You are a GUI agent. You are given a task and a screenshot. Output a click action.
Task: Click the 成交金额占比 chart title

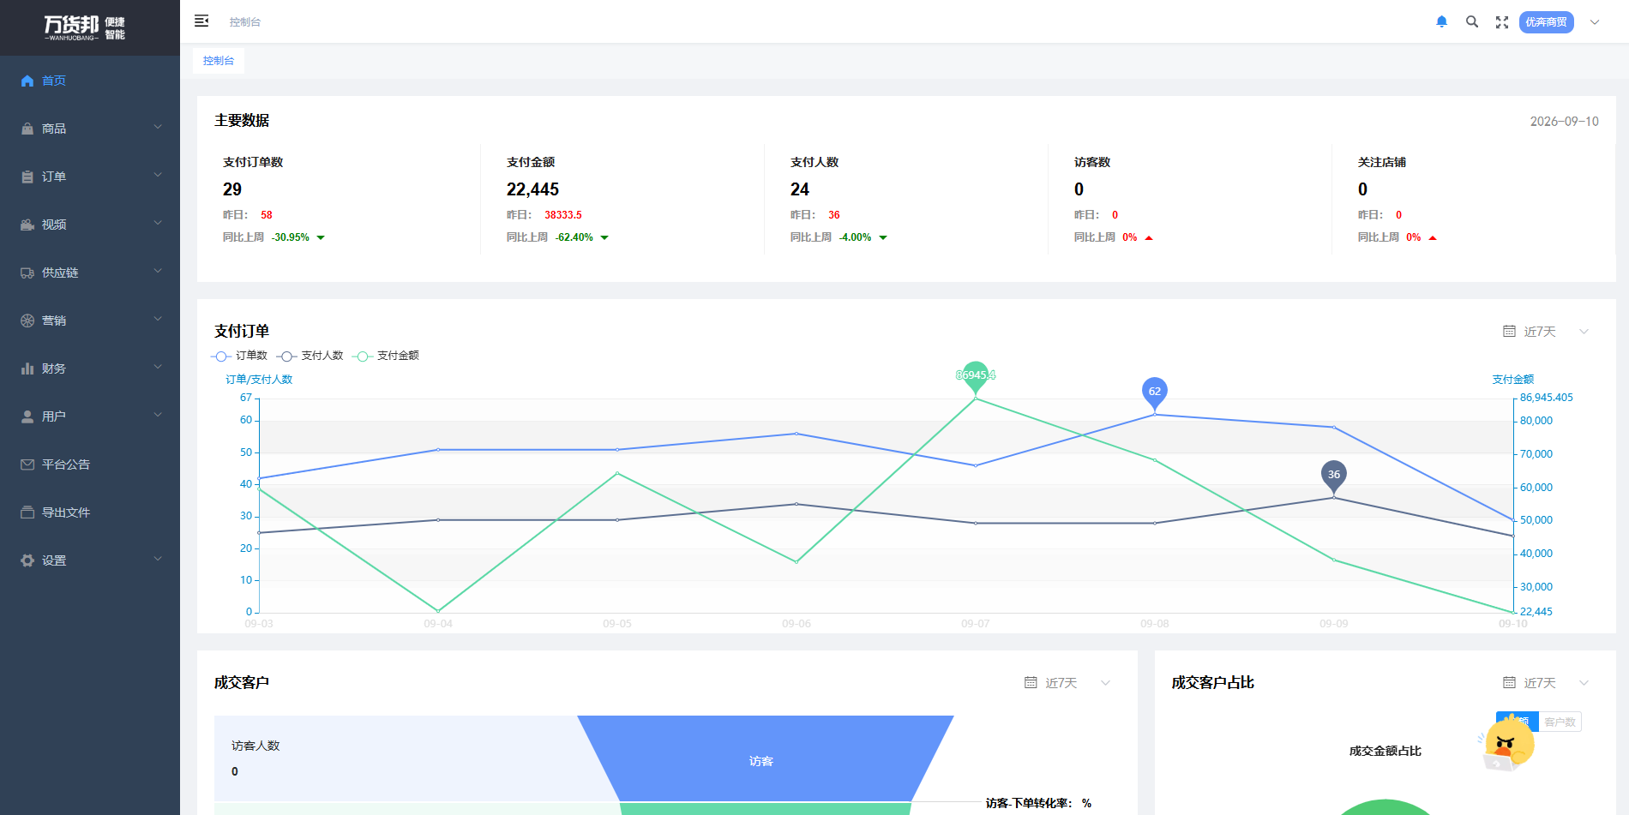pos(1386,751)
